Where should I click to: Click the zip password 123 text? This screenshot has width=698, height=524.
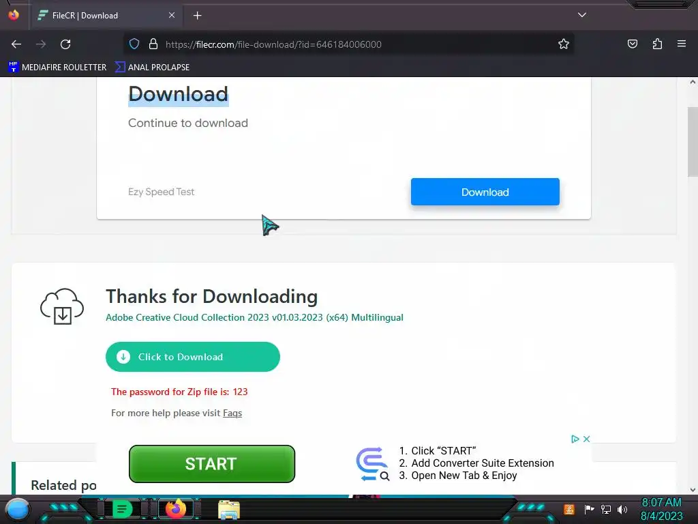point(179,392)
